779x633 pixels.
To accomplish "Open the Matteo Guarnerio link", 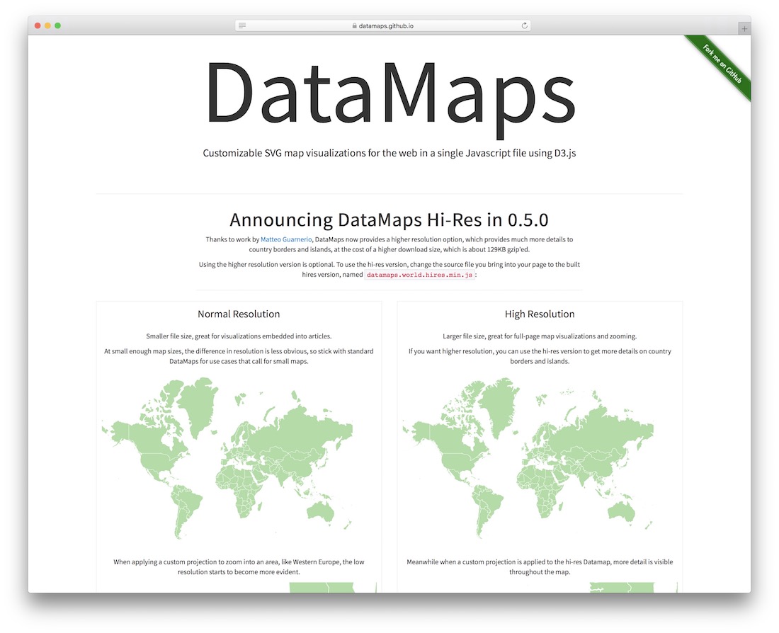I will click(286, 239).
